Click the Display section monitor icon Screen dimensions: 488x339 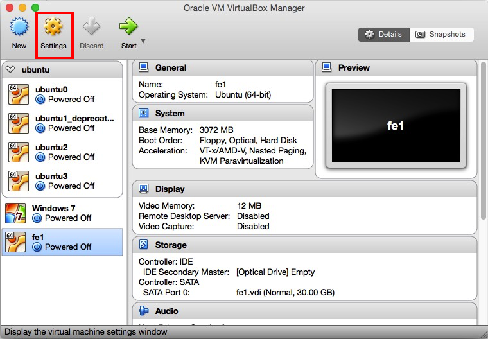pos(144,189)
